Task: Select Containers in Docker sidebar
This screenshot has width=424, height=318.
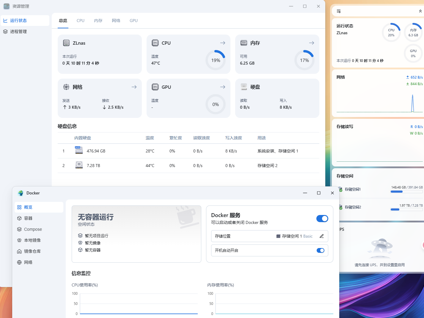Action: point(28,218)
